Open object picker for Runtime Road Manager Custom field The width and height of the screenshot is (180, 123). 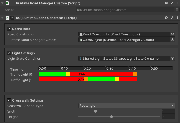172,40
